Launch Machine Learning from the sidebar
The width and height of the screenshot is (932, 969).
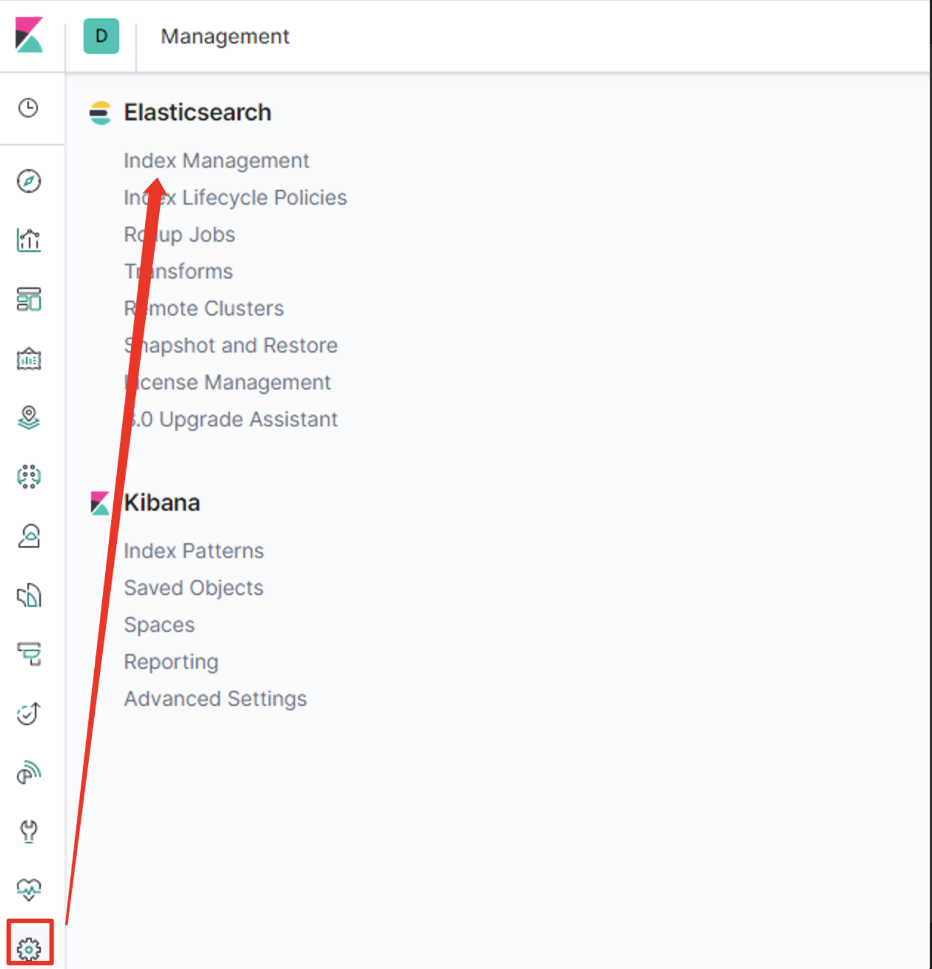click(x=28, y=477)
